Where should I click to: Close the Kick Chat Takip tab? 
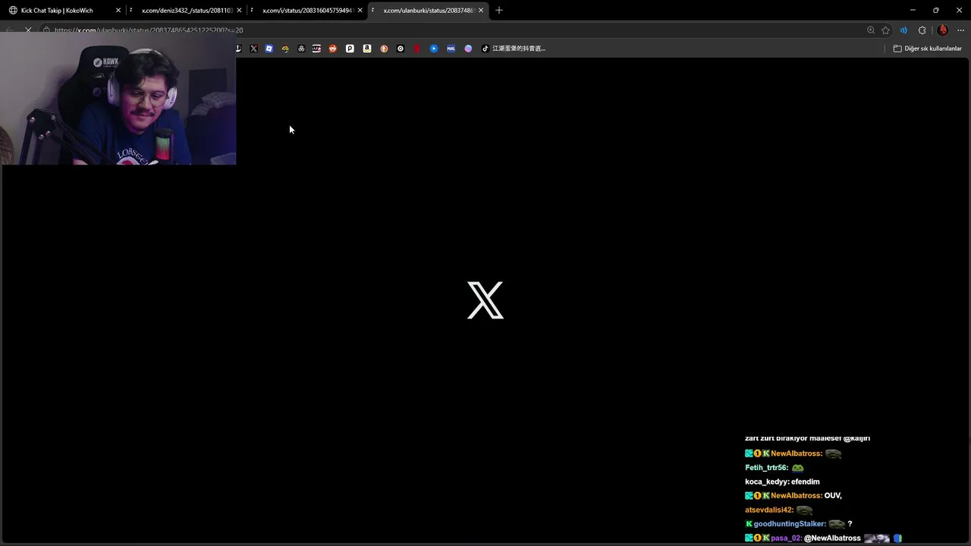click(x=118, y=11)
